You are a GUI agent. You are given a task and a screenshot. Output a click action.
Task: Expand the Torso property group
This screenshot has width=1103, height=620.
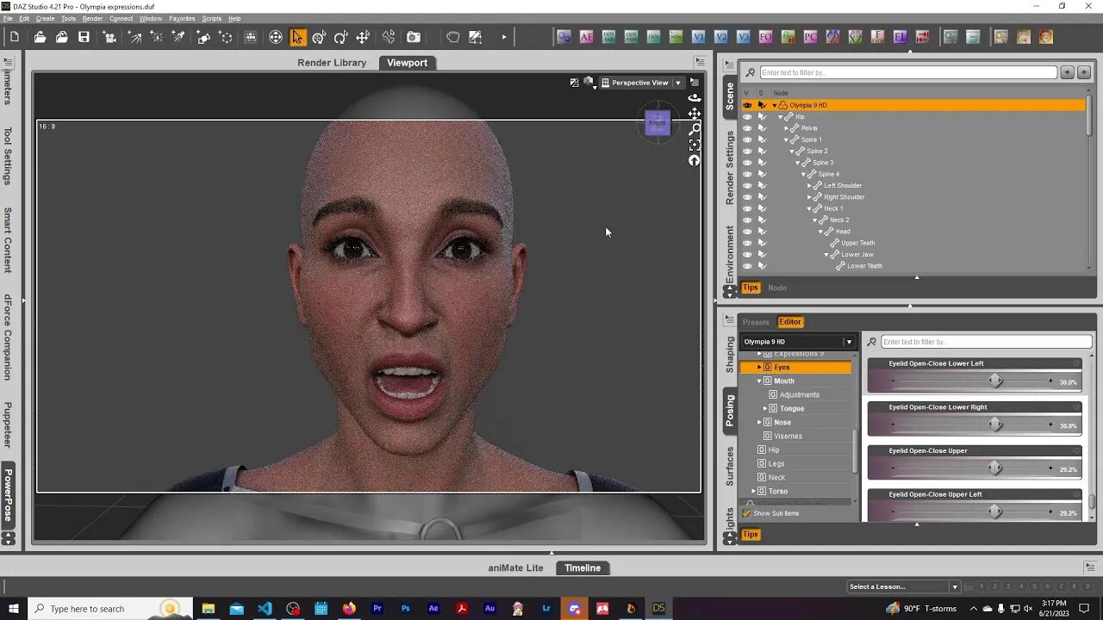click(754, 491)
